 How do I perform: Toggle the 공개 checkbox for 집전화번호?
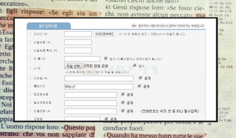click(x=123, y=94)
